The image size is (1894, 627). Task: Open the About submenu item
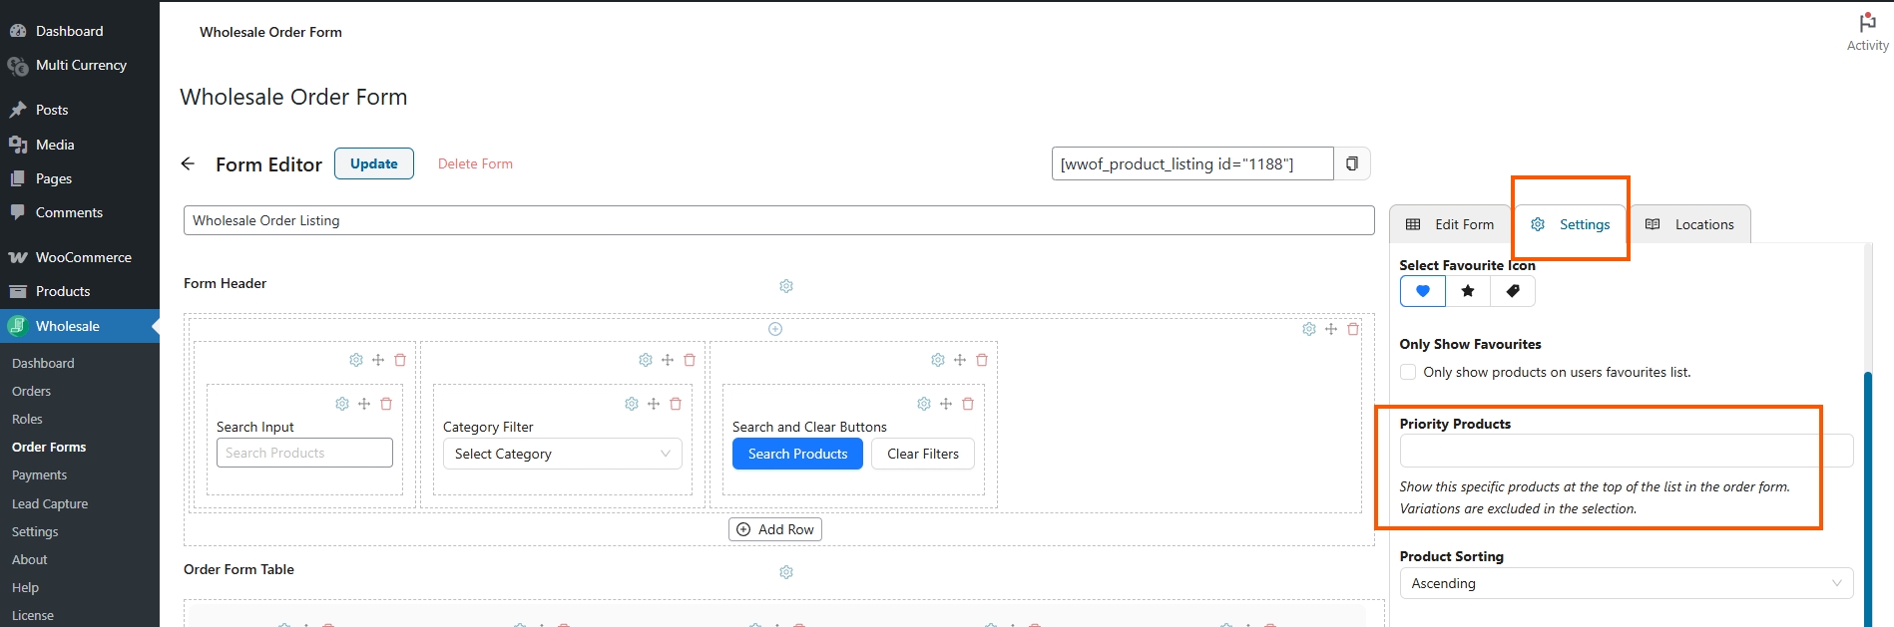point(29,560)
